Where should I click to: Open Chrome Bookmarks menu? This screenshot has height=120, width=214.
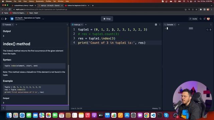coord(40,1)
